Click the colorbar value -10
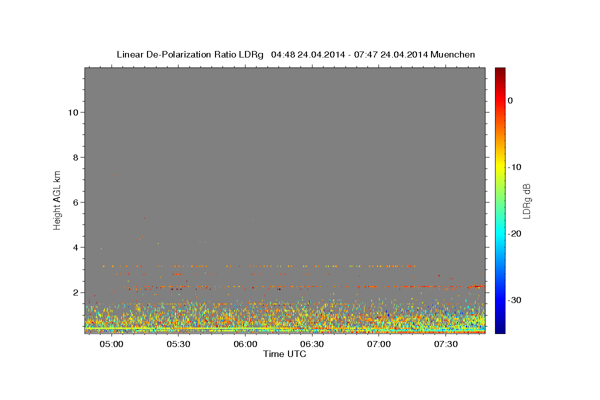Screen dimensions: 600x400 [515, 167]
